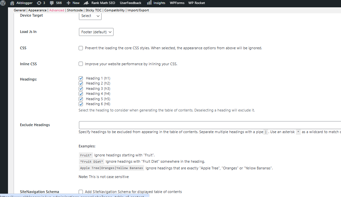Click the Akblogger site name link
This screenshot has width=341, height=197.
coord(24,3)
